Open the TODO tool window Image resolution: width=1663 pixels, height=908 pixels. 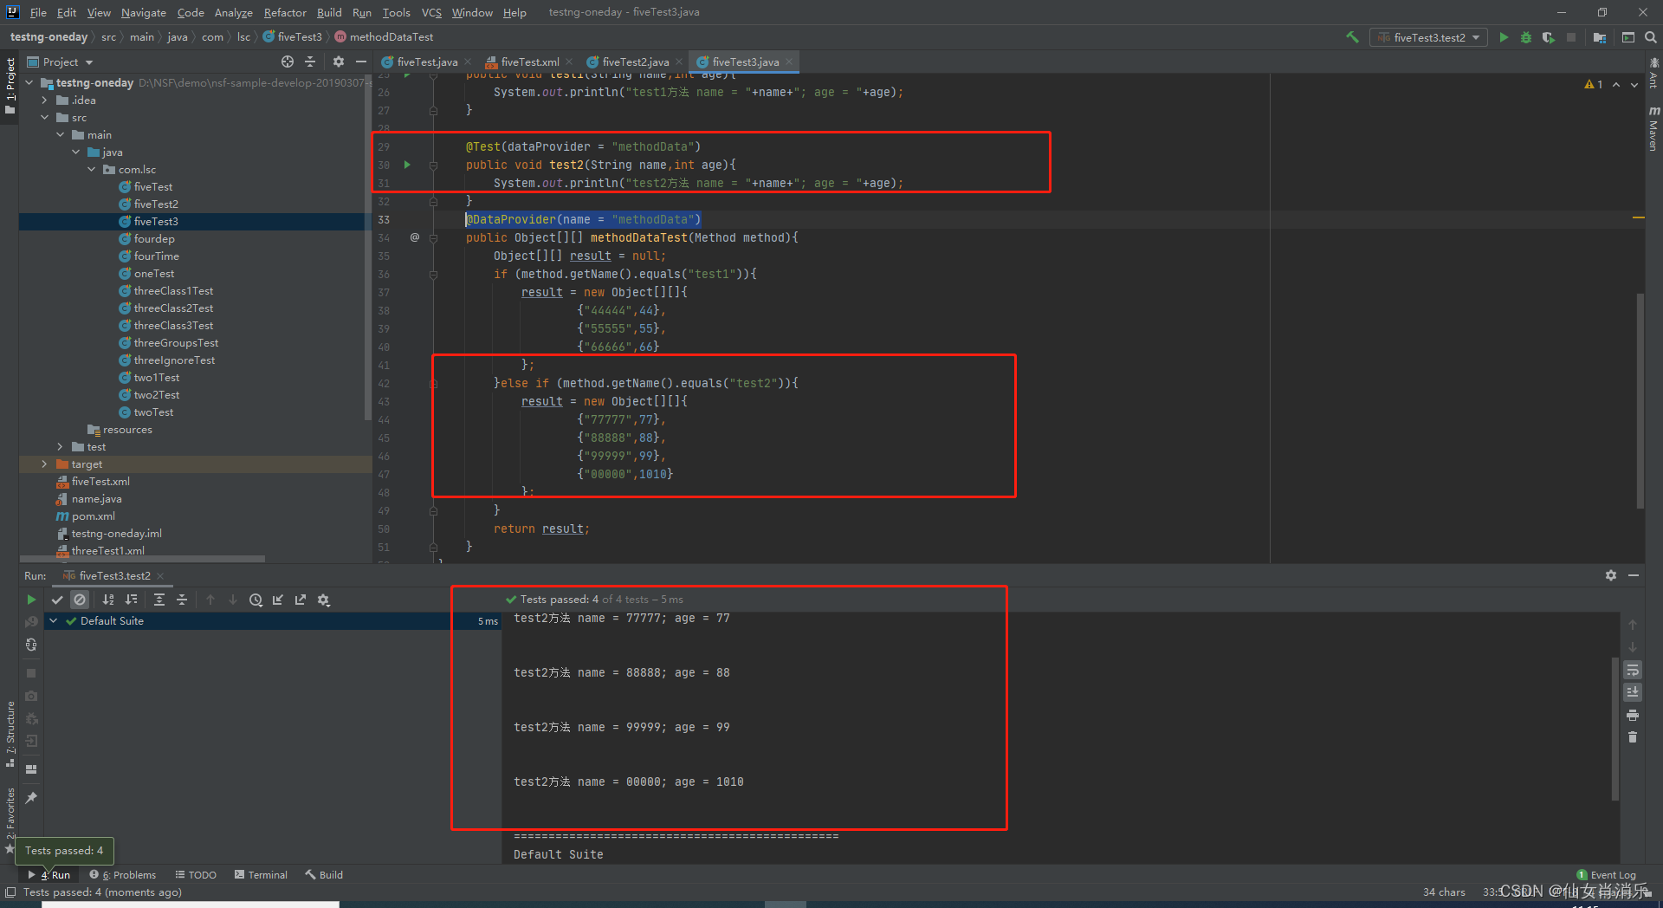click(x=196, y=874)
